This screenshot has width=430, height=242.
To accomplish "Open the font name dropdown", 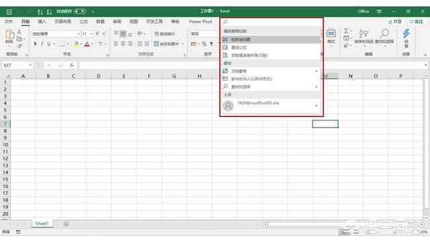I will coord(79,34).
